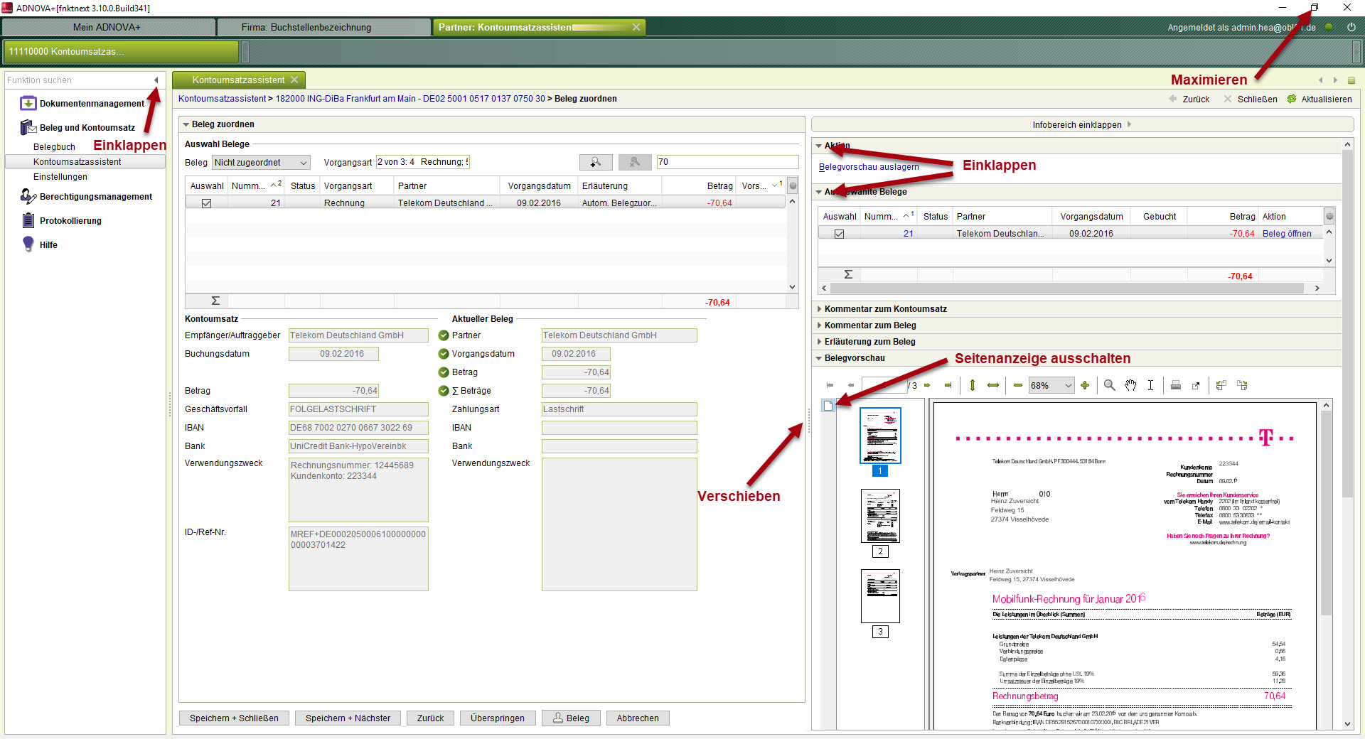The image size is (1365, 739).
Task: Expand Kommentar zum Kontoumsatz
Action: [819, 309]
